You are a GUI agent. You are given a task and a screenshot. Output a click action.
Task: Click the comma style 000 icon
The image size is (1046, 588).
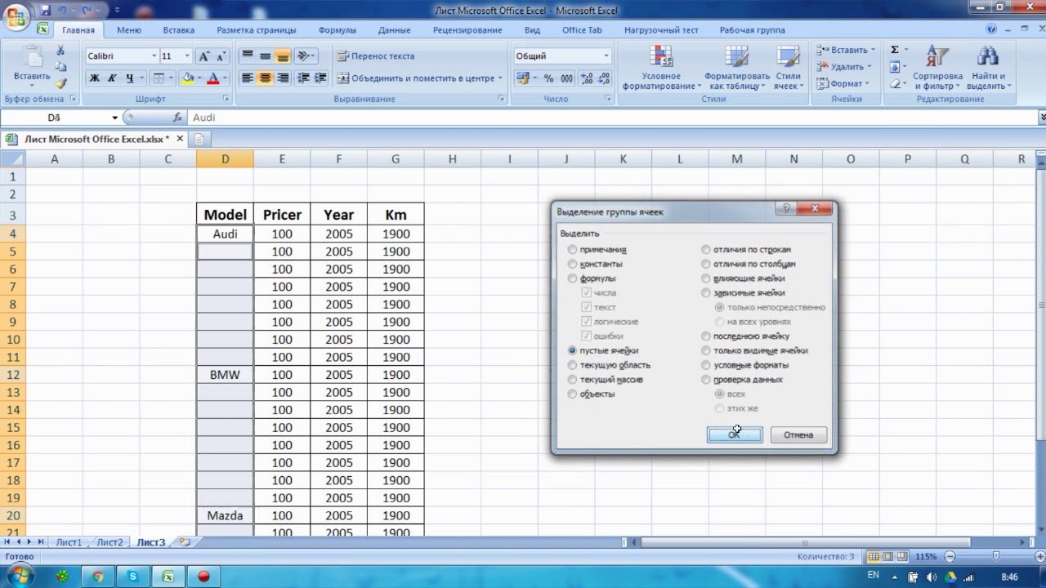(x=565, y=78)
